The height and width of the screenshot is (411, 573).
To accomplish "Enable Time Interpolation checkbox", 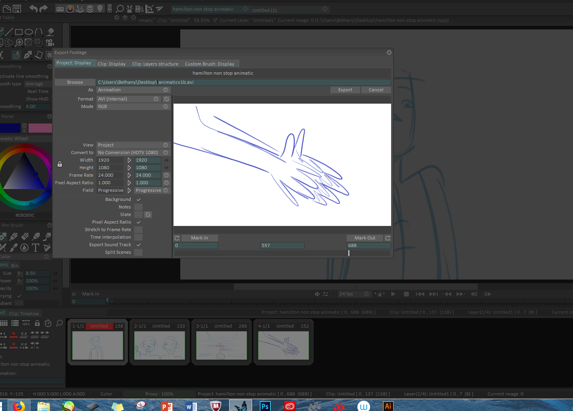I will point(139,237).
